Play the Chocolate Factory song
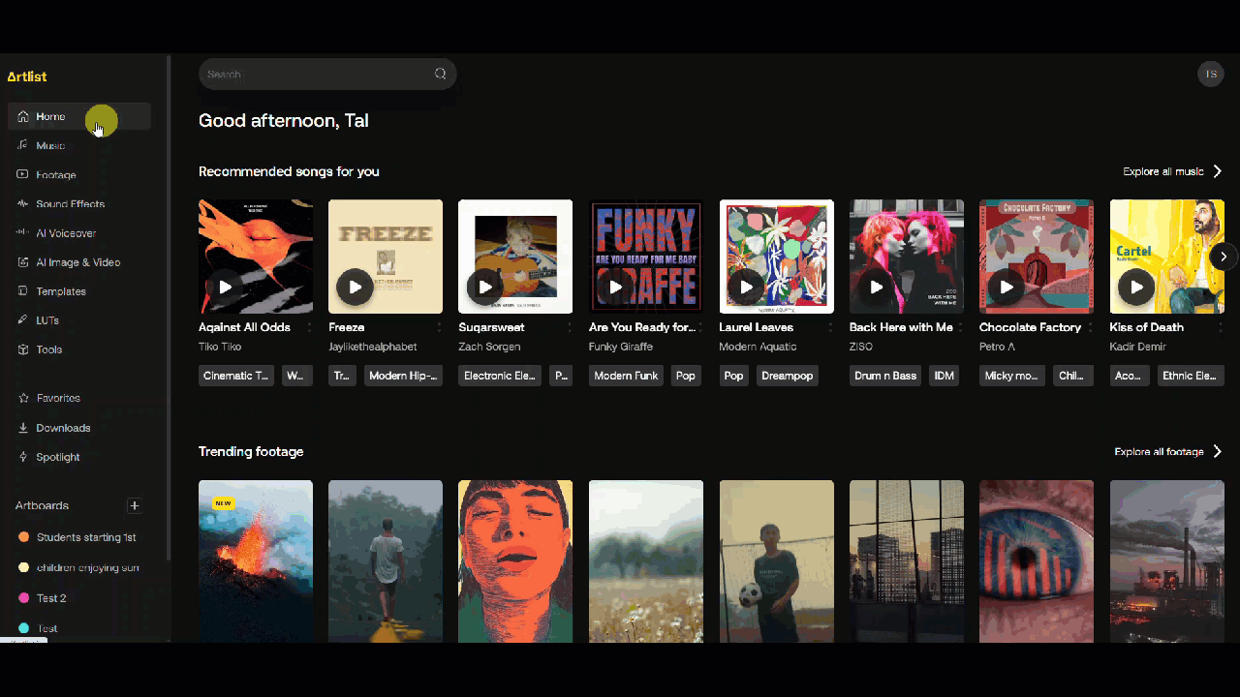The width and height of the screenshot is (1240, 697). (1007, 287)
